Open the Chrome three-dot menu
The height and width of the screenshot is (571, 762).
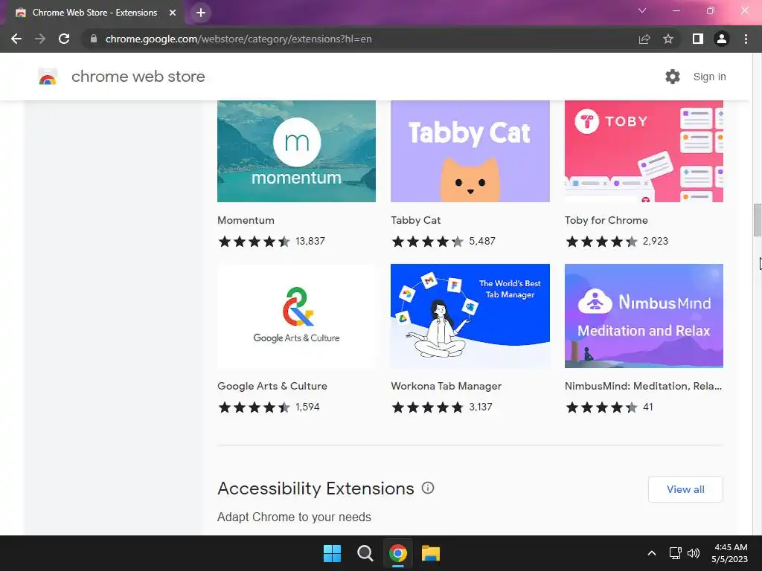point(746,39)
